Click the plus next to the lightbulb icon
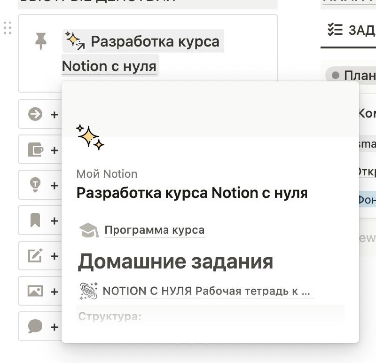The image size is (376, 363). click(55, 185)
